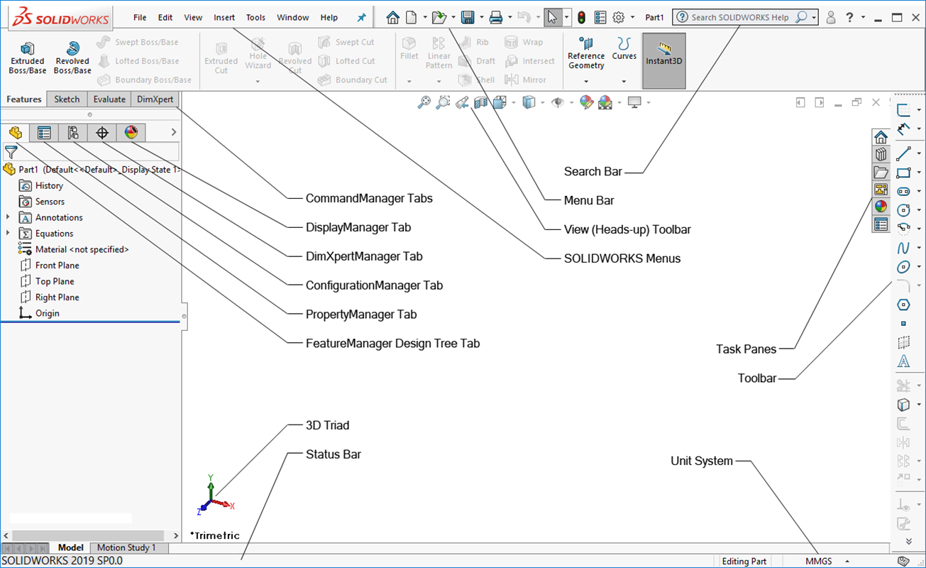Open the Options gear icon
This screenshot has height=568, width=926.
click(x=619, y=17)
